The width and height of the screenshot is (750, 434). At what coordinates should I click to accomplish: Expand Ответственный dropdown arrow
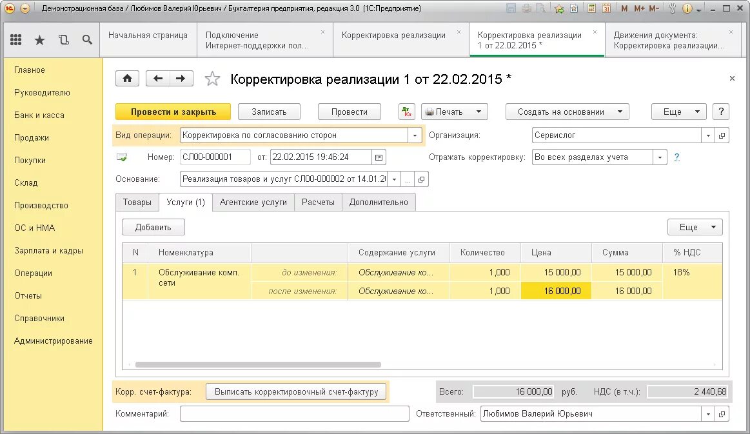point(708,414)
